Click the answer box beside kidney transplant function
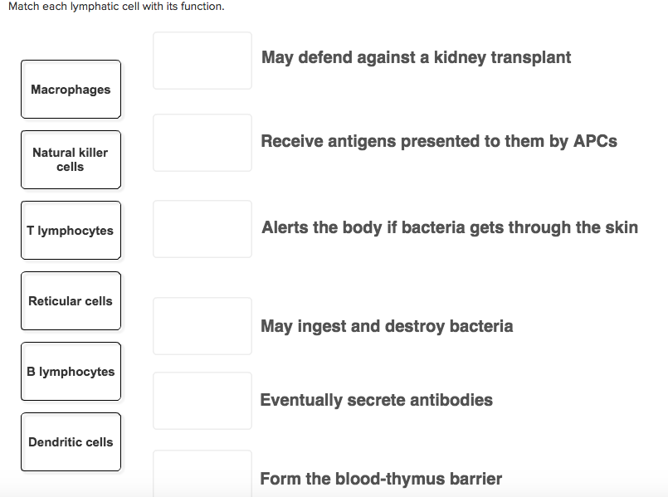The image size is (668, 497). [x=202, y=60]
